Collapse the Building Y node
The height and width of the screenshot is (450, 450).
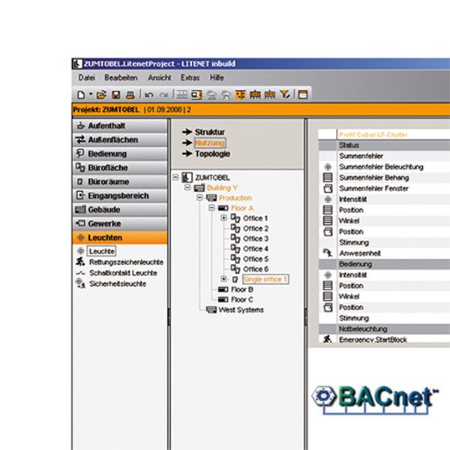(x=187, y=187)
